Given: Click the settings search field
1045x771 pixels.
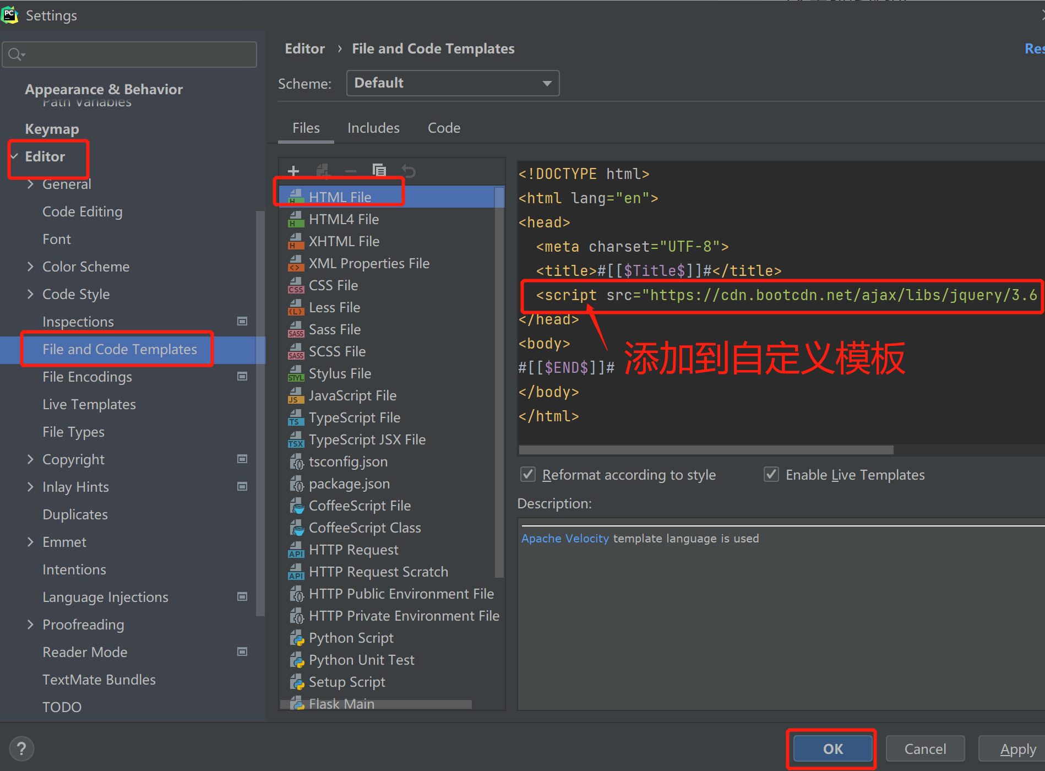Looking at the screenshot, I should pos(129,55).
